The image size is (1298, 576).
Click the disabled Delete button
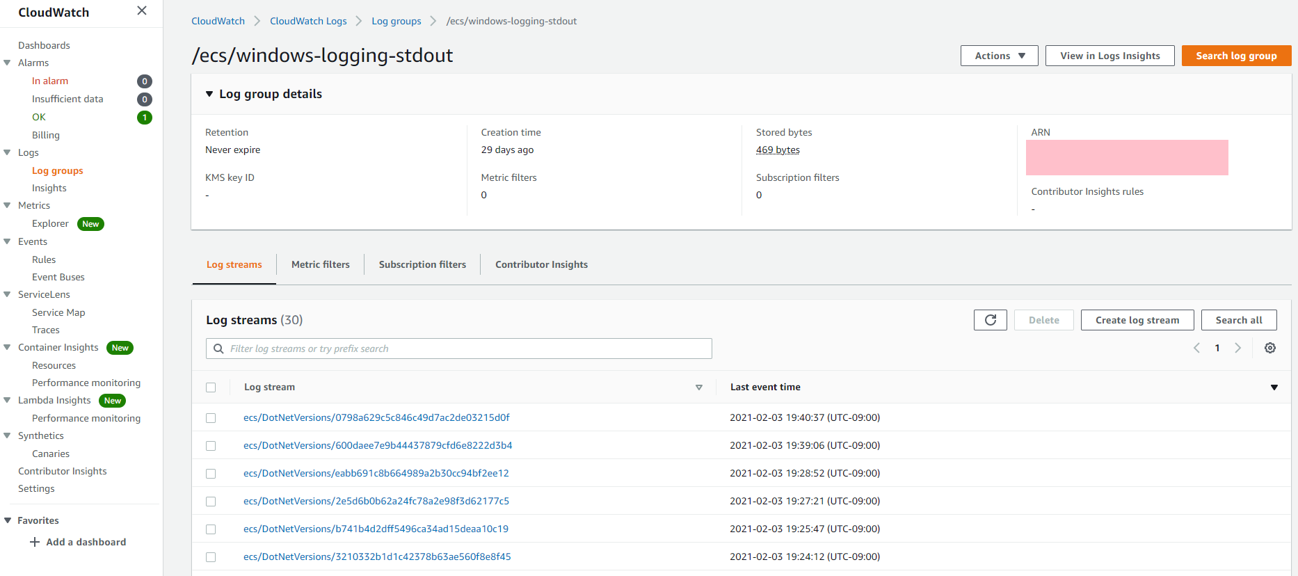[1044, 320]
